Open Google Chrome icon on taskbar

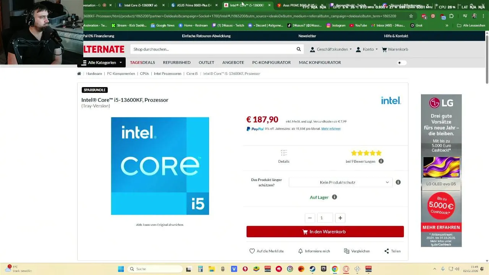tap(335, 269)
